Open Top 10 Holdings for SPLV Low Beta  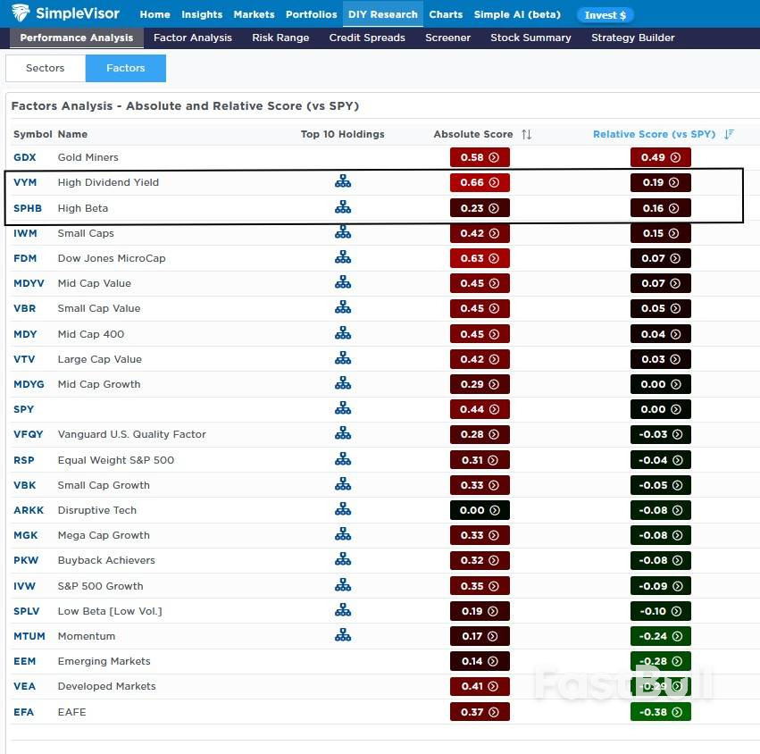pyautogui.click(x=343, y=611)
